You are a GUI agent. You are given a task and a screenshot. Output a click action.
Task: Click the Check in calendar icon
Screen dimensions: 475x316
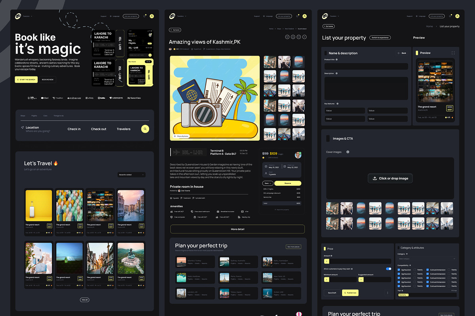click(266, 166)
